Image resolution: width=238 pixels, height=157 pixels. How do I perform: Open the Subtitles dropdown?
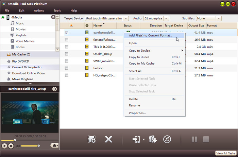click(x=219, y=18)
